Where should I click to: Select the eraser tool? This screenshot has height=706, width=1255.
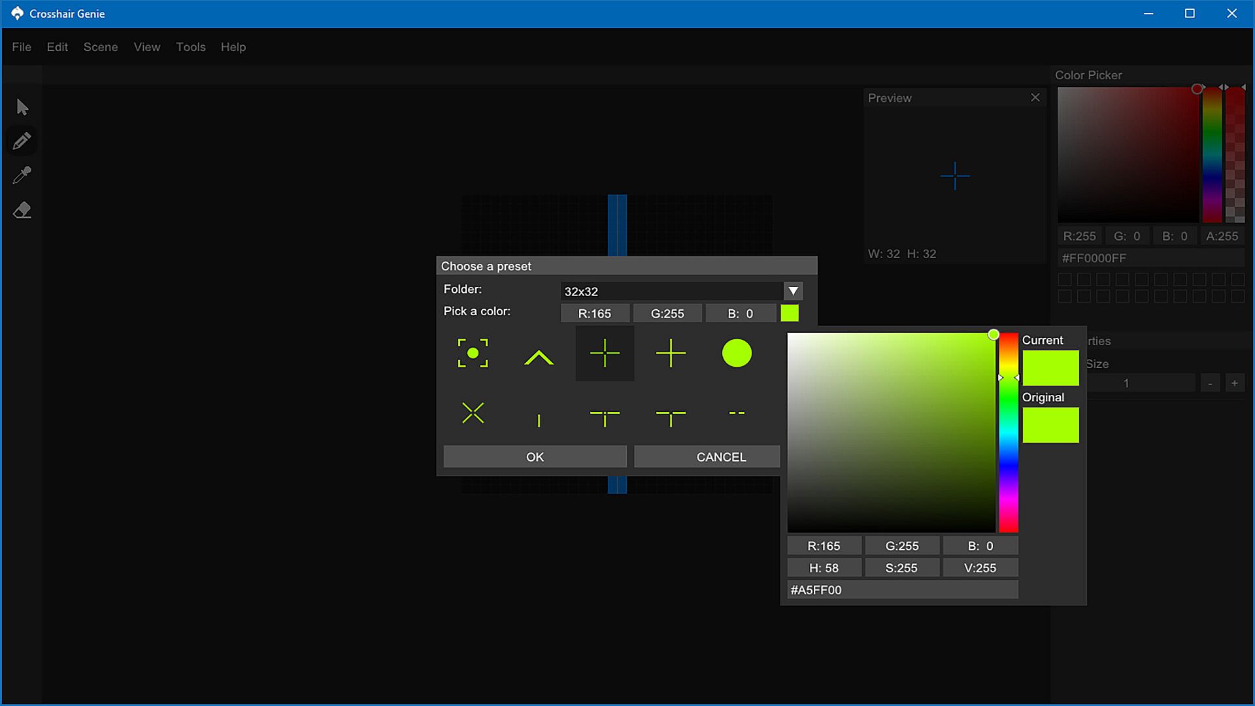click(x=22, y=210)
